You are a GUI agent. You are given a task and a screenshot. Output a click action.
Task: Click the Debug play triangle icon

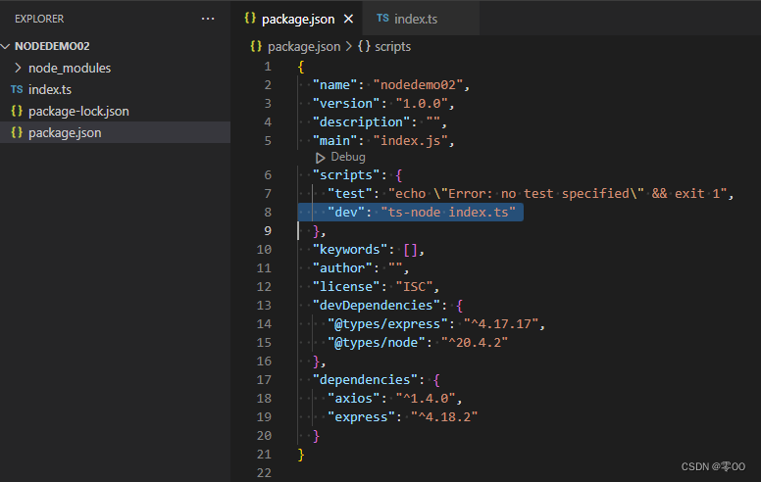[321, 158]
